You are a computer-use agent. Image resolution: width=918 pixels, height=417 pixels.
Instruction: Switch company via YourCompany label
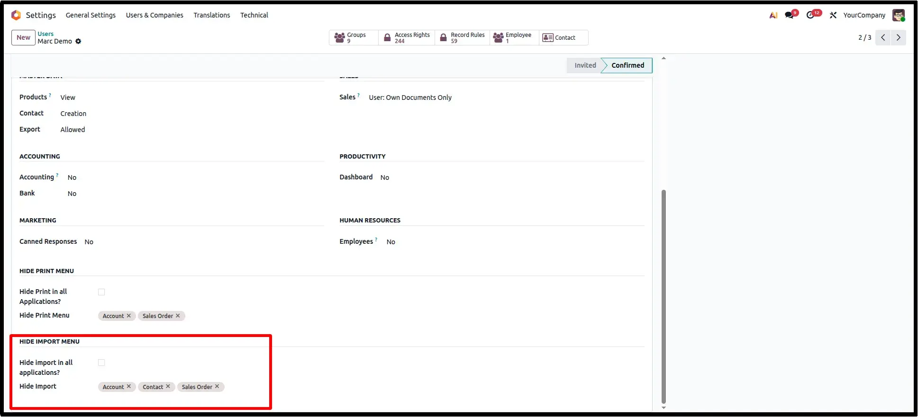[x=864, y=15]
